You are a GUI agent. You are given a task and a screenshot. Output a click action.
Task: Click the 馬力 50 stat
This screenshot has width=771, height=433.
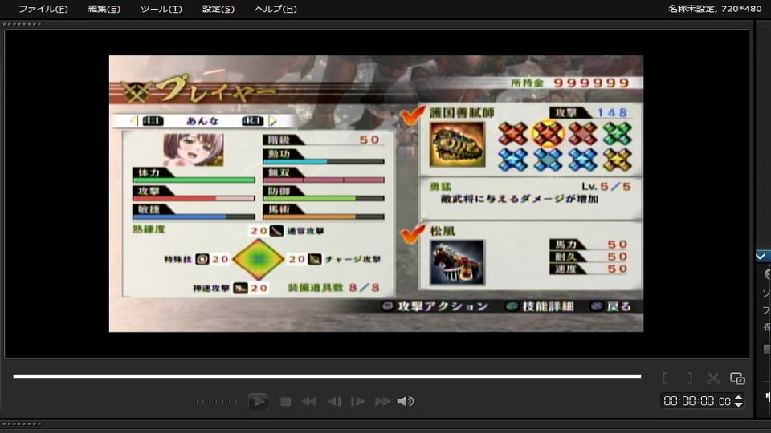point(589,245)
